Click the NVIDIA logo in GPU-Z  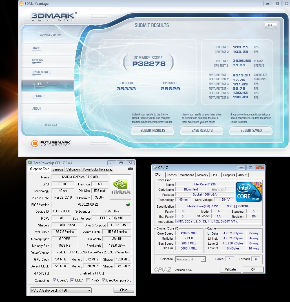[x=121, y=187]
